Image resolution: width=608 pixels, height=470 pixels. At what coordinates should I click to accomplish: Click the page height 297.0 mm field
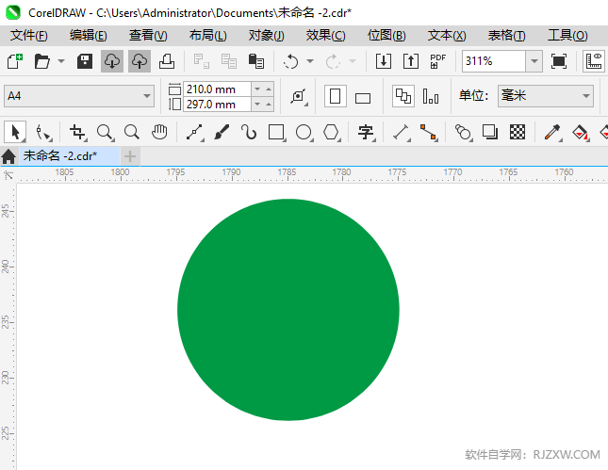click(x=217, y=105)
